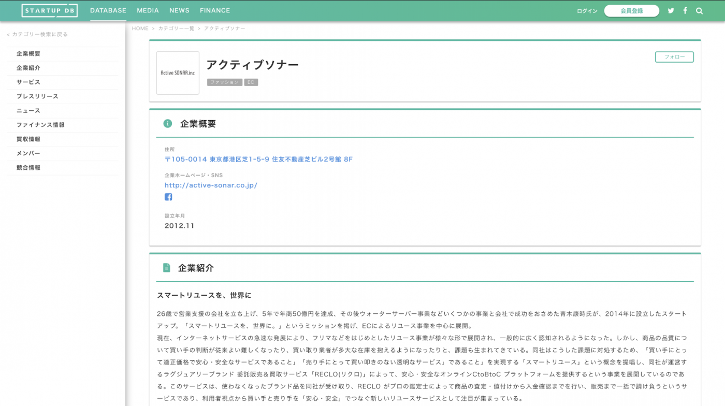Open the http://active-sonar.co.jp/ link

pyautogui.click(x=211, y=185)
